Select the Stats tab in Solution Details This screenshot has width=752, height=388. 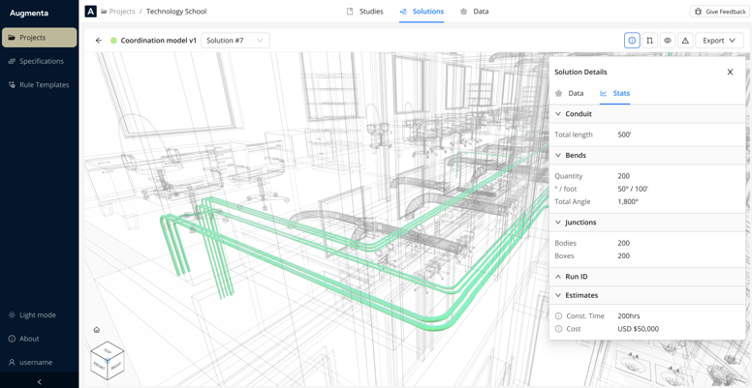tap(614, 94)
